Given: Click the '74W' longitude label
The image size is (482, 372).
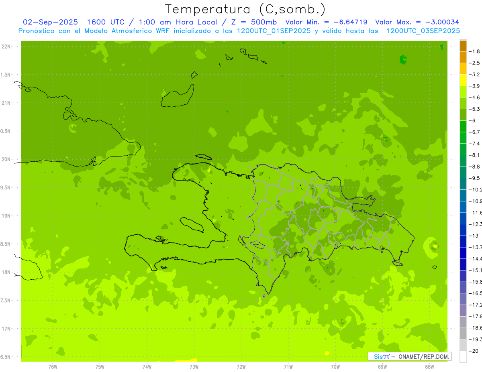Looking at the screenshot, I should (147, 367).
